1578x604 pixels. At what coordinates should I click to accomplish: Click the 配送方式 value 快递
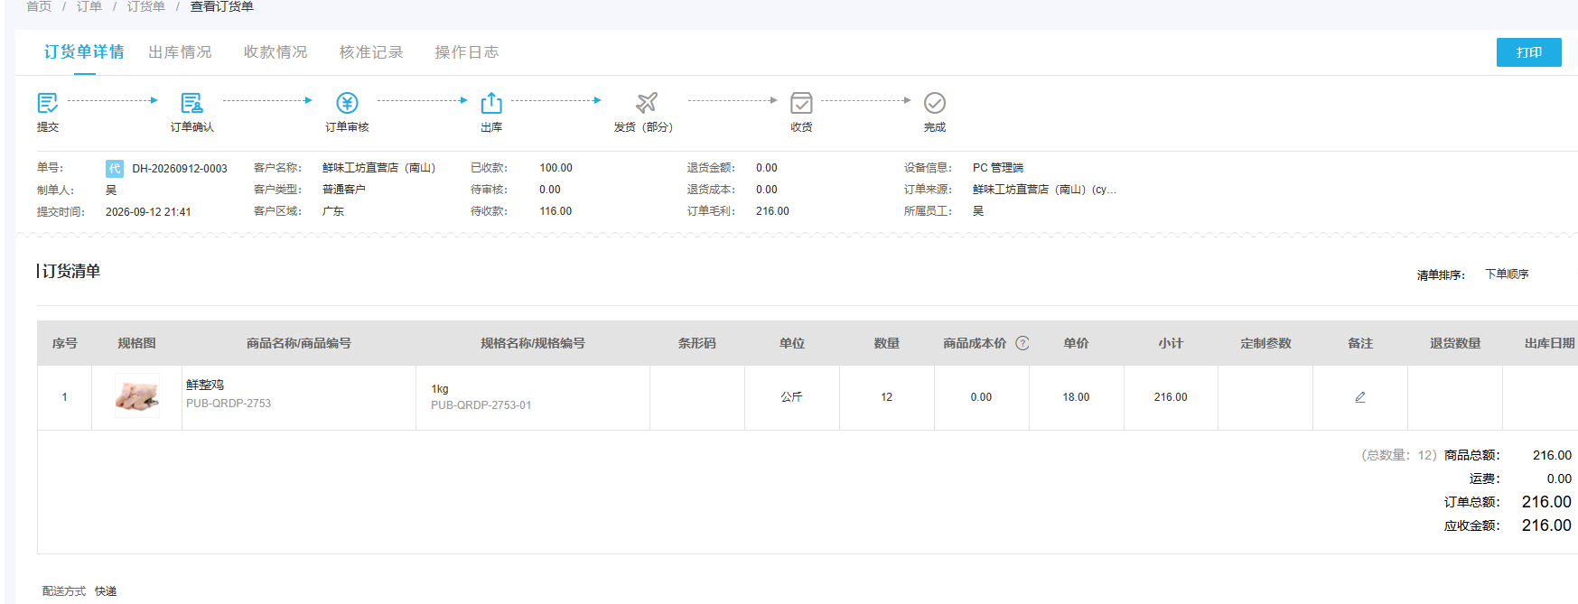[x=106, y=591]
